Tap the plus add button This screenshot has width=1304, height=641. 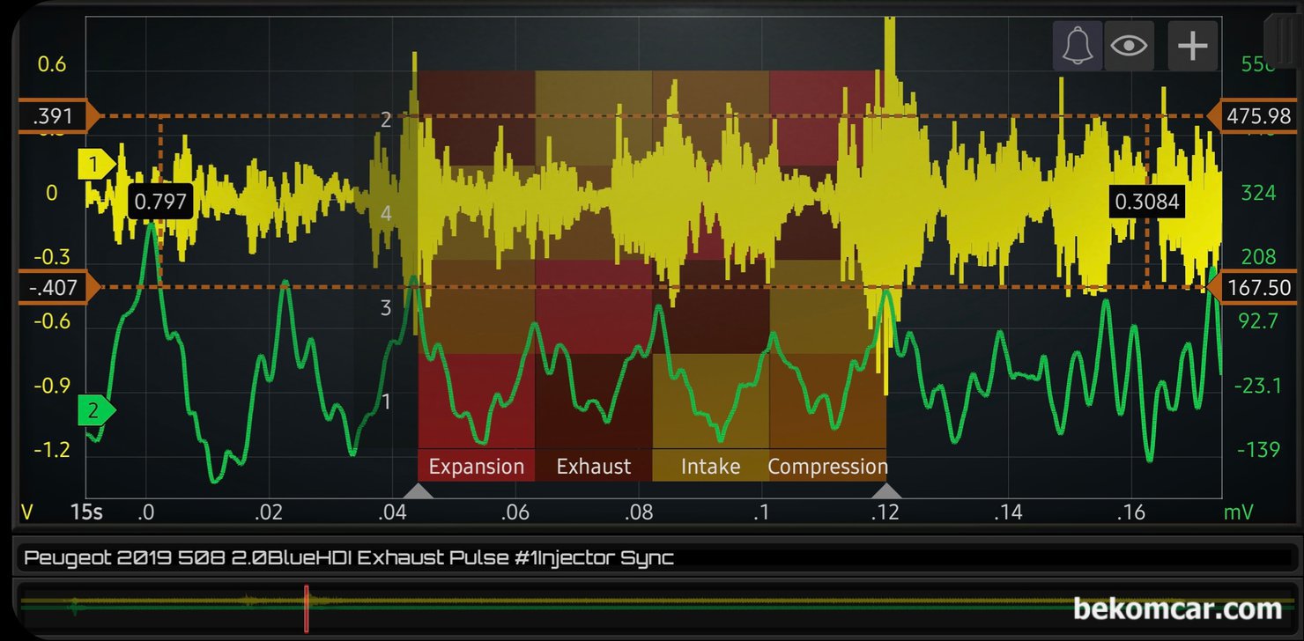point(1193,45)
